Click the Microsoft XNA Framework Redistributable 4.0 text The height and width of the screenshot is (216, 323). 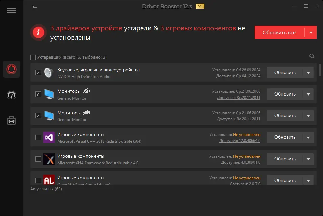98,163
